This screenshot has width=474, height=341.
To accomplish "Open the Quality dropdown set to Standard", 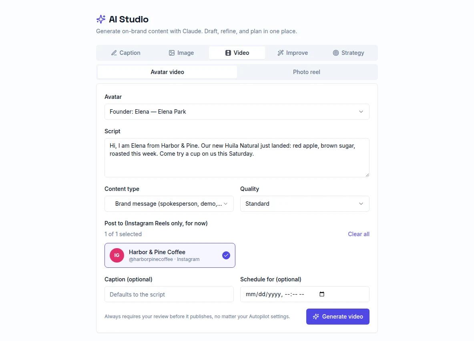I will click(305, 204).
